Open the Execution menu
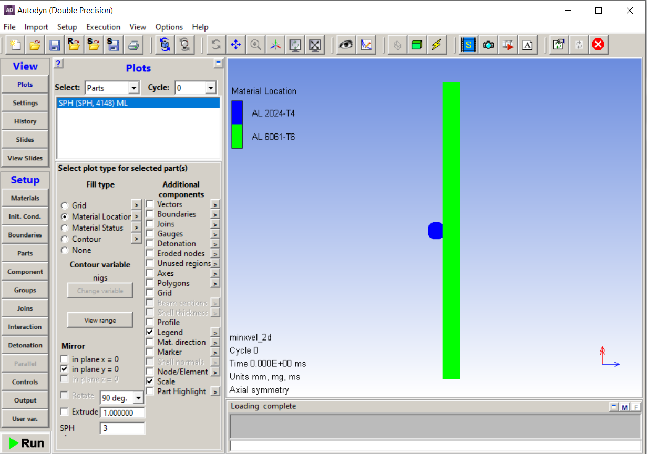This screenshot has height=454, width=647. pyautogui.click(x=103, y=27)
